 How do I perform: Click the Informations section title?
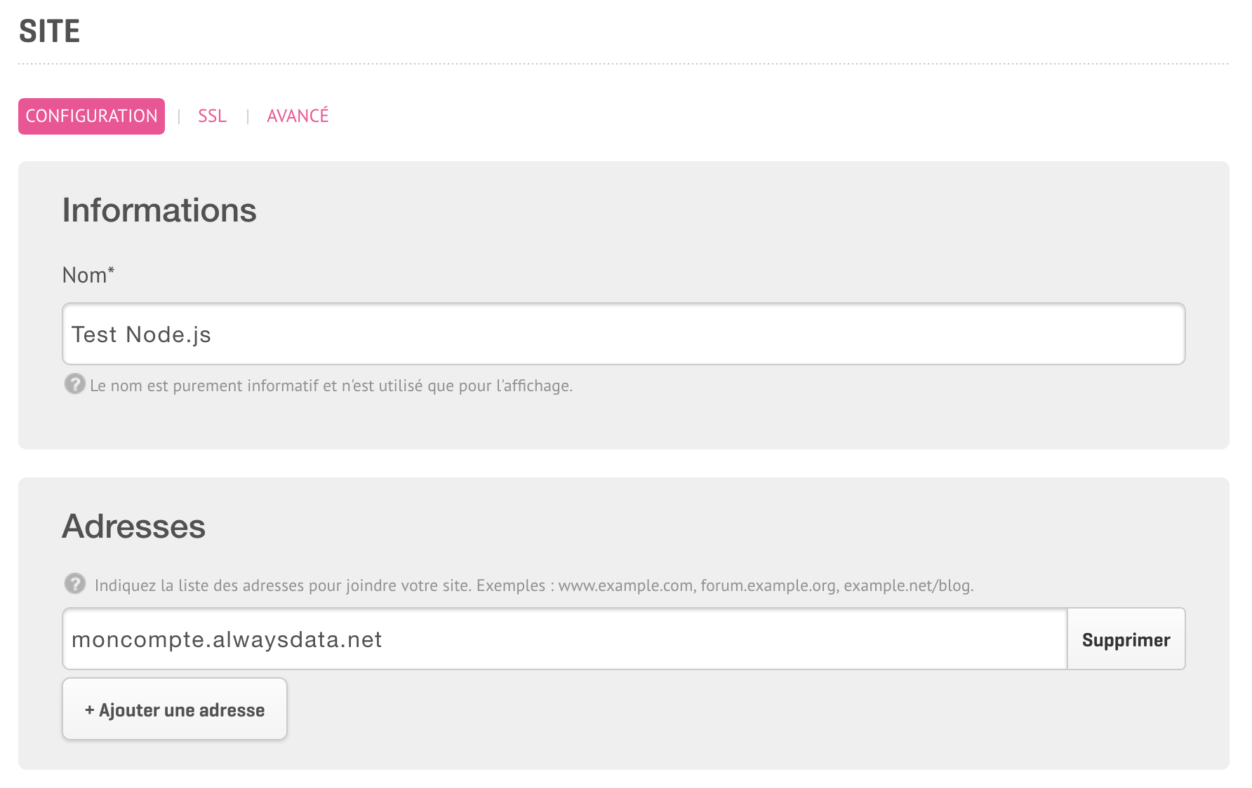click(x=159, y=210)
